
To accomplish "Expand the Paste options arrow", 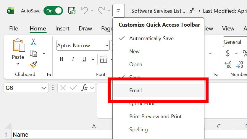I will click(x=18, y=64).
